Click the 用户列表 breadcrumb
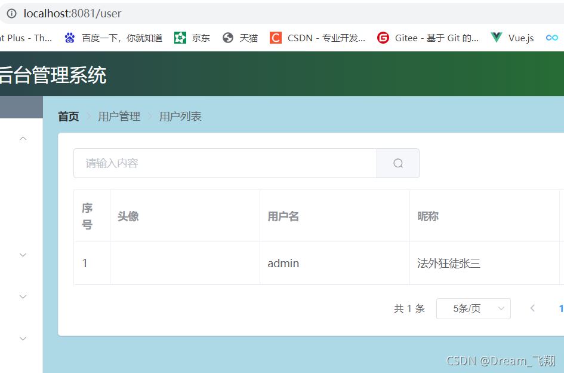Viewport: 564px width, 373px height. 180,117
